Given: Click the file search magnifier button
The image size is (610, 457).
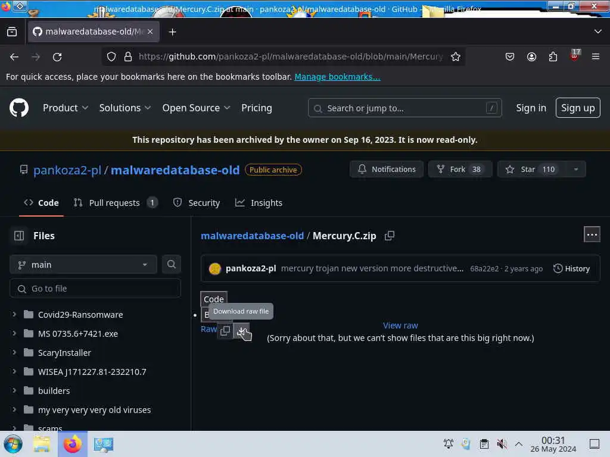Looking at the screenshot, I should coord(171,264).
